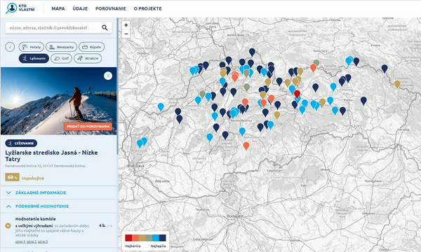Toggle the Golf filter
421x252 pixels.
tap(62, 58)
